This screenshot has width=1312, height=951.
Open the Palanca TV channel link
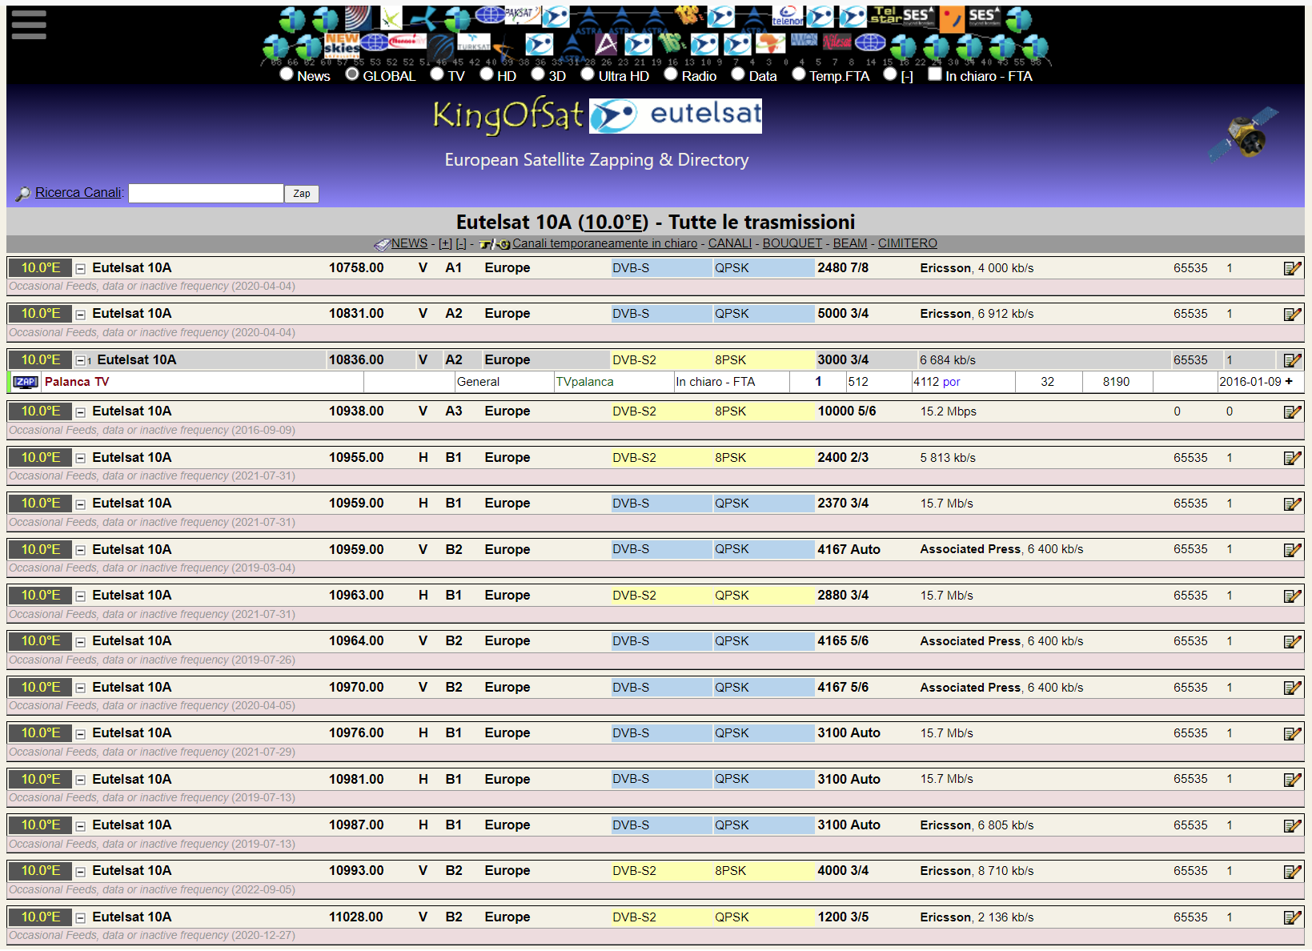pos(77,382)
